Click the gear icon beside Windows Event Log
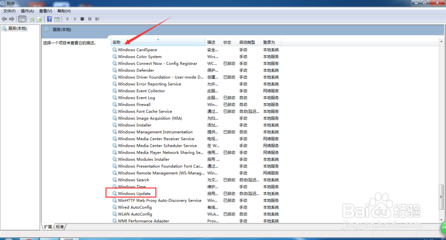 coord(114,98)
